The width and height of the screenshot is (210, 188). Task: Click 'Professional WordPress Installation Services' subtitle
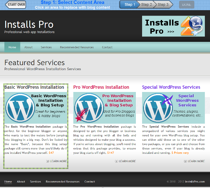pos(43,69)
